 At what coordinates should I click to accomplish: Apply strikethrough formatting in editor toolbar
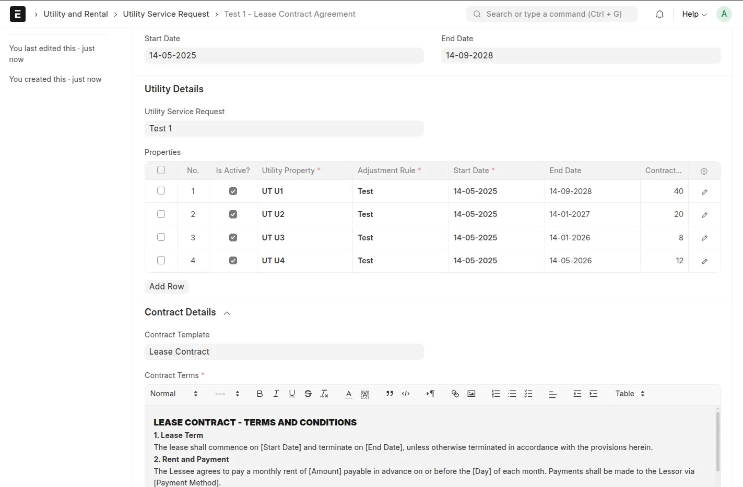[308, 394]
